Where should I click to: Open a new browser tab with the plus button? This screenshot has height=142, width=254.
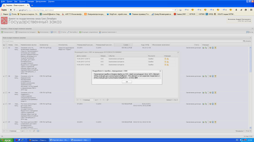(x=32, y=5)
